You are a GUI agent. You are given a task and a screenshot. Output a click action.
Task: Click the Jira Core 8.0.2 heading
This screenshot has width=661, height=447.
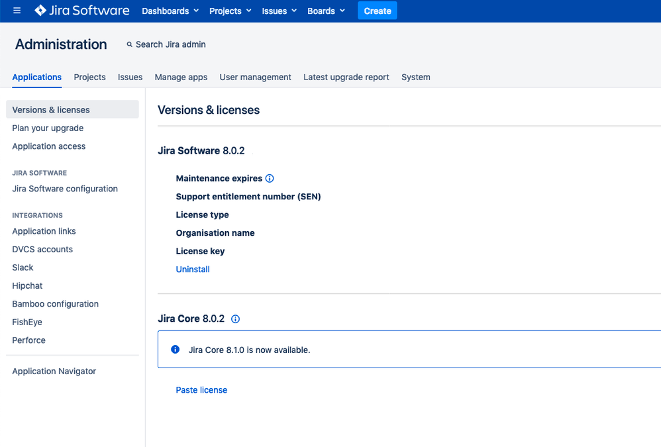tap(191, 319)
